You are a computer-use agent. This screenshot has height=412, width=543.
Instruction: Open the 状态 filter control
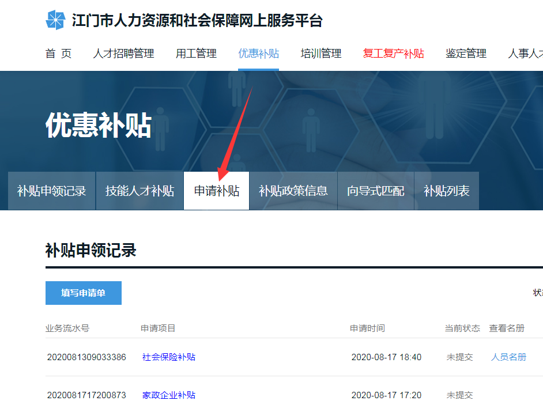tap(540, 293)
